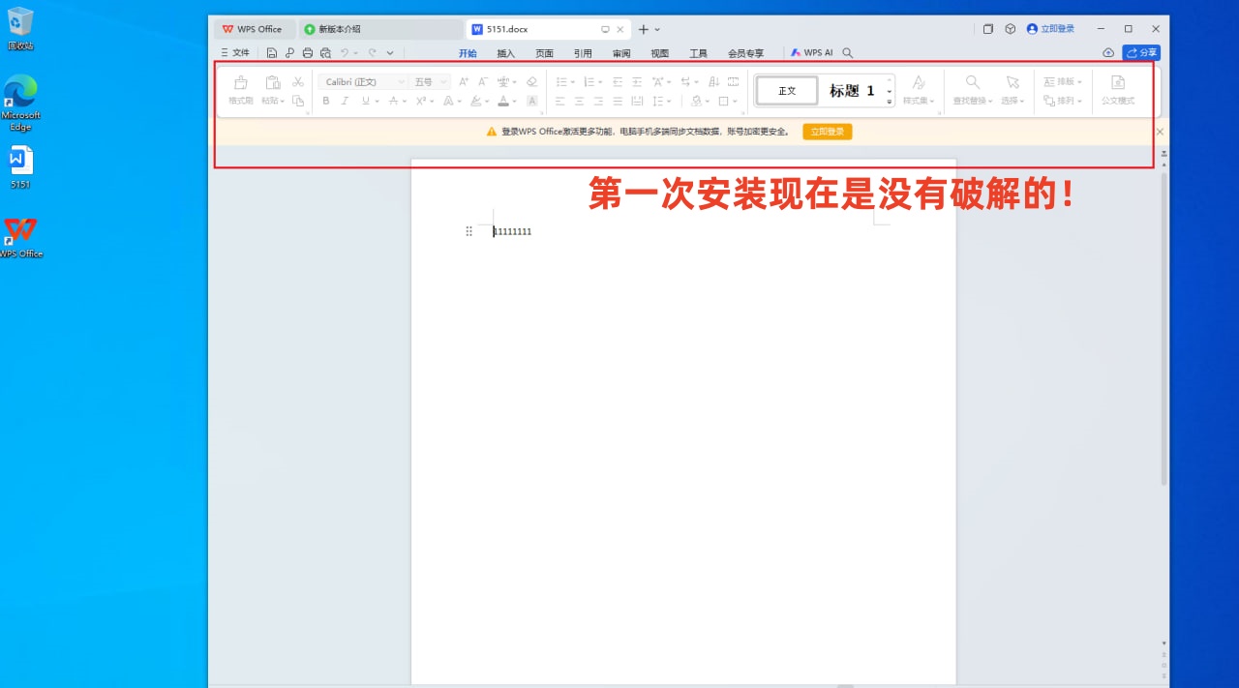
Task: Click the print icon in quick toolbar
Action: (x=308, y=53)
